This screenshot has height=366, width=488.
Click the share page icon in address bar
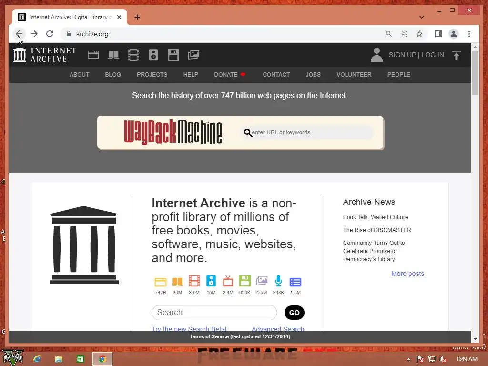[404, 34]
